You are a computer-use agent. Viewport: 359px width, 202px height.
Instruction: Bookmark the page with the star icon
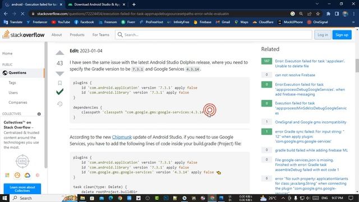[318, 13]
